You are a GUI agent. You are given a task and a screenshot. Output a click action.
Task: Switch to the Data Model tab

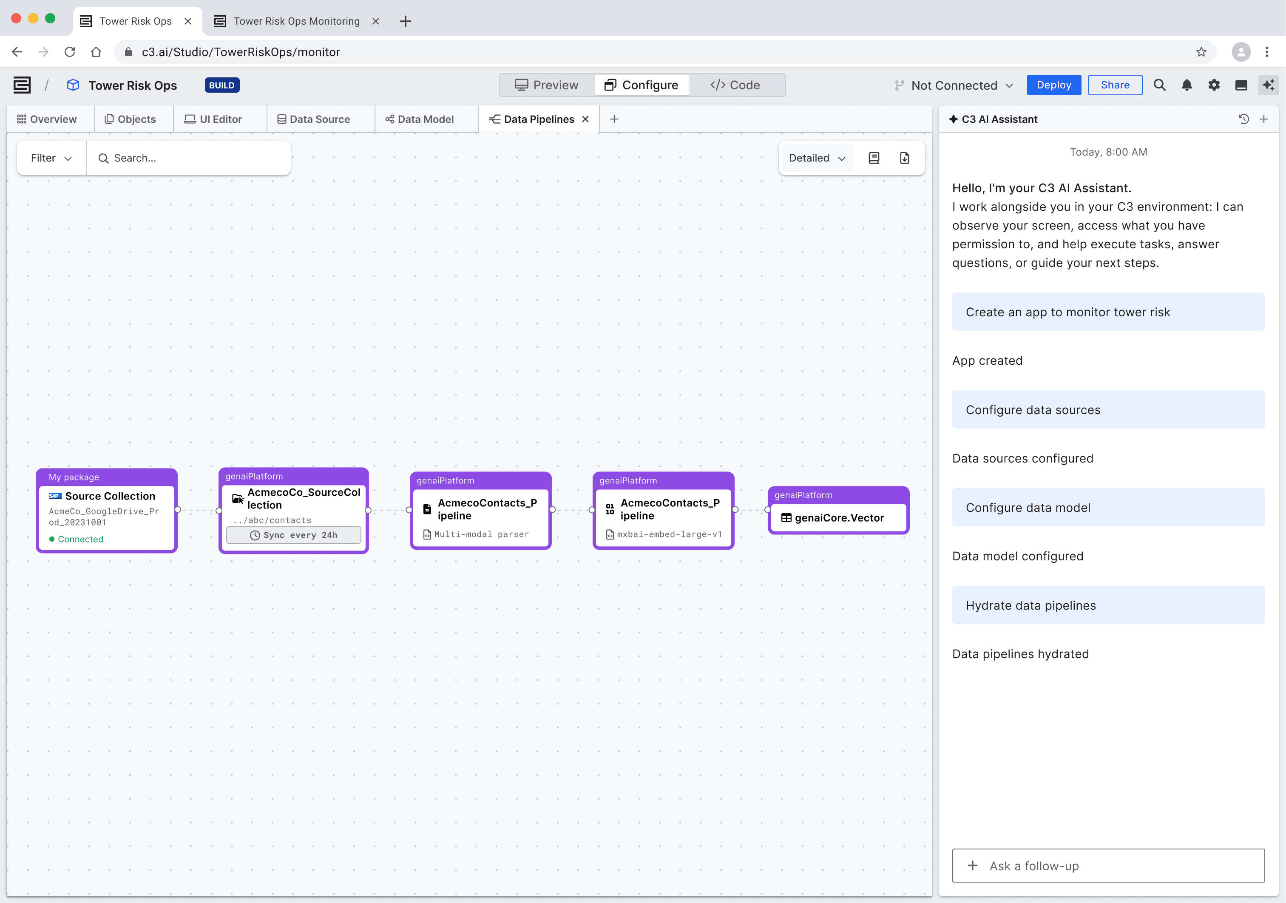pos(426,119)
